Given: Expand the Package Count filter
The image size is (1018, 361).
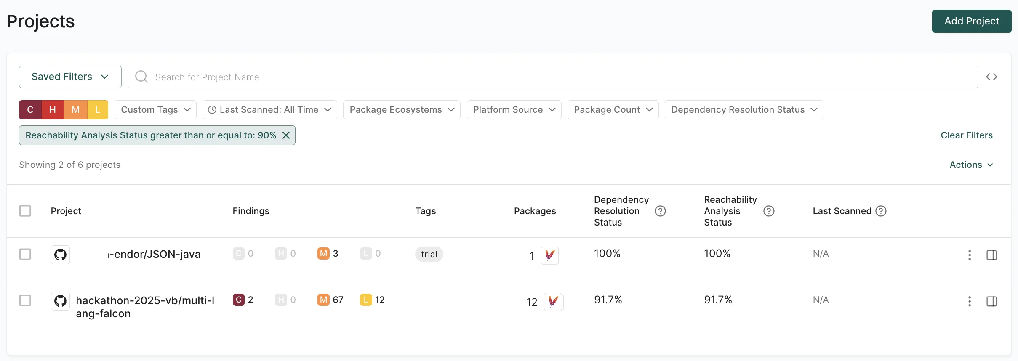Looking at the screenshot, I should [x=613, y=110].
